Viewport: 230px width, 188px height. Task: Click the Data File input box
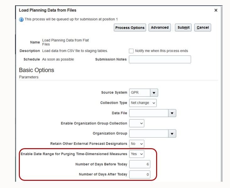149,113
